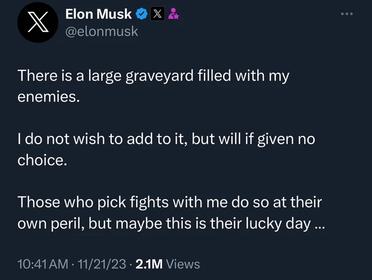Click the word 'choice.' in the post
Viewport: 372px width, 280px height.
(42, 160)
